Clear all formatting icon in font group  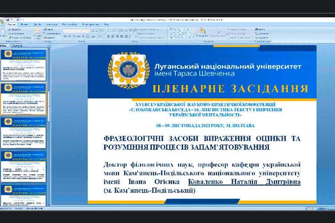[x=102, y=31]
